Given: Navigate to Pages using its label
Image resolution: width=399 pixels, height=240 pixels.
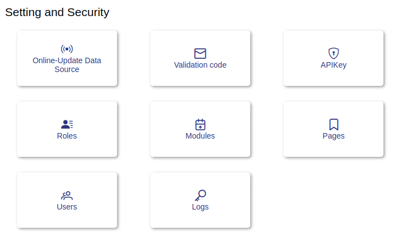Looking at the screenshot, I should 334,136.
